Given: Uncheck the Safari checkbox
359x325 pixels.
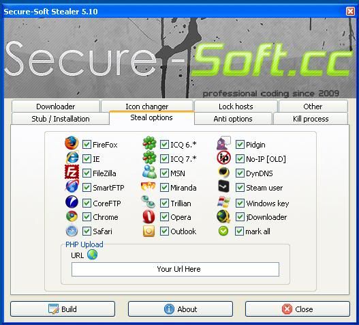Looking at the screenshot, I should click(x=87, y=231).
